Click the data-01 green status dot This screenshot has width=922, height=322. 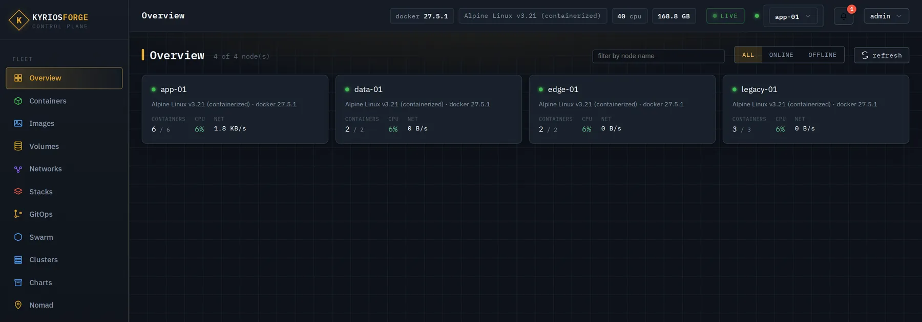click(x=347, y=89)
